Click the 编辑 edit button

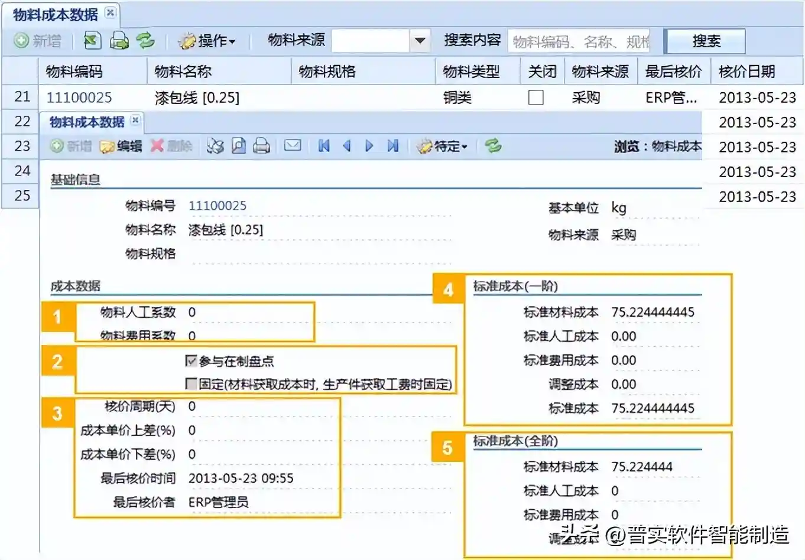(122, 146)
